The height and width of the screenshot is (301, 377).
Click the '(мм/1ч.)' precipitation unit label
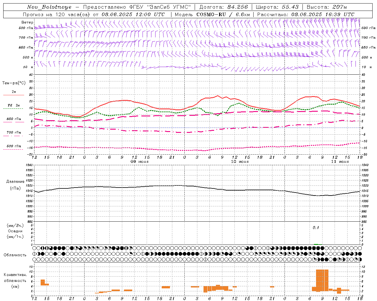[15, 237]
